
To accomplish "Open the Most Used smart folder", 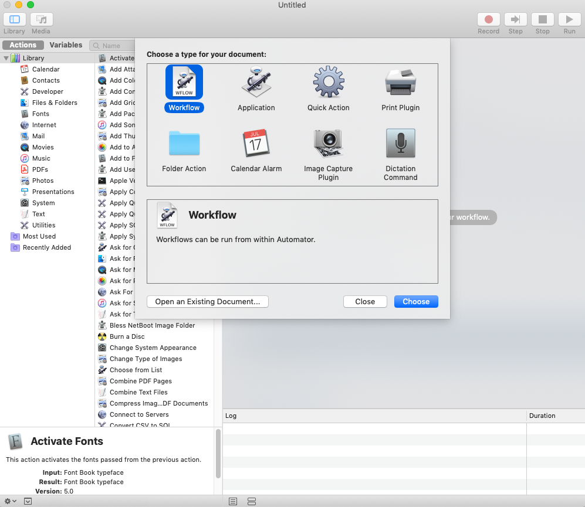I will 39,237.
